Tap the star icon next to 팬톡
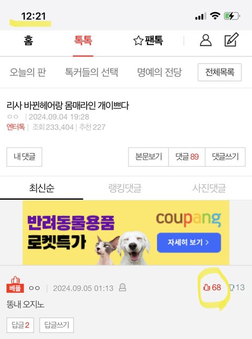 (138, 40)
